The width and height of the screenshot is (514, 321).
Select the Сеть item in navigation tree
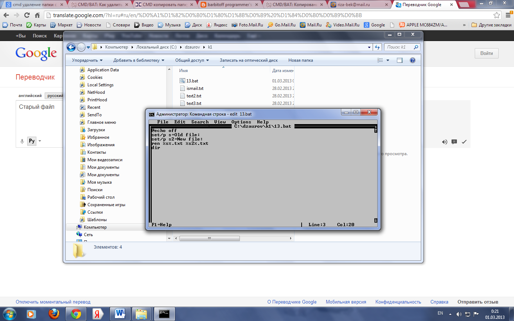click(88, 235)
